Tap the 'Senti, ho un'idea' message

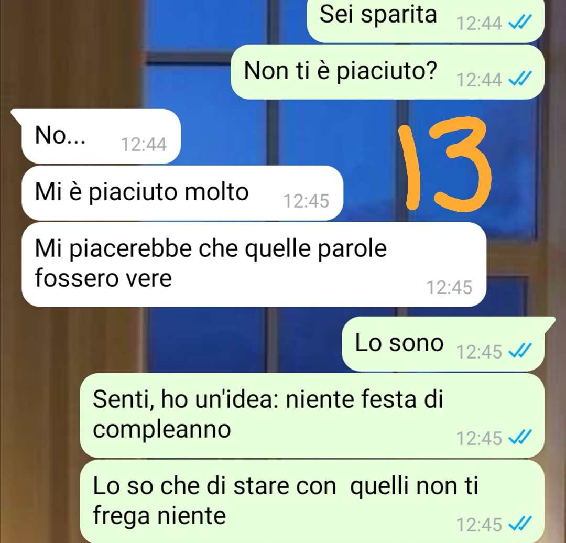312,416
